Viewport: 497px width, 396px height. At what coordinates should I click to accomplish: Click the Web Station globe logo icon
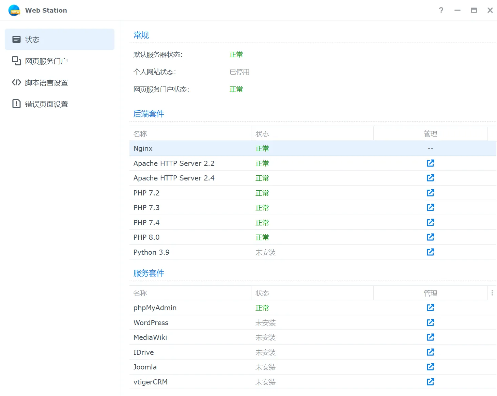coord(14,10)
